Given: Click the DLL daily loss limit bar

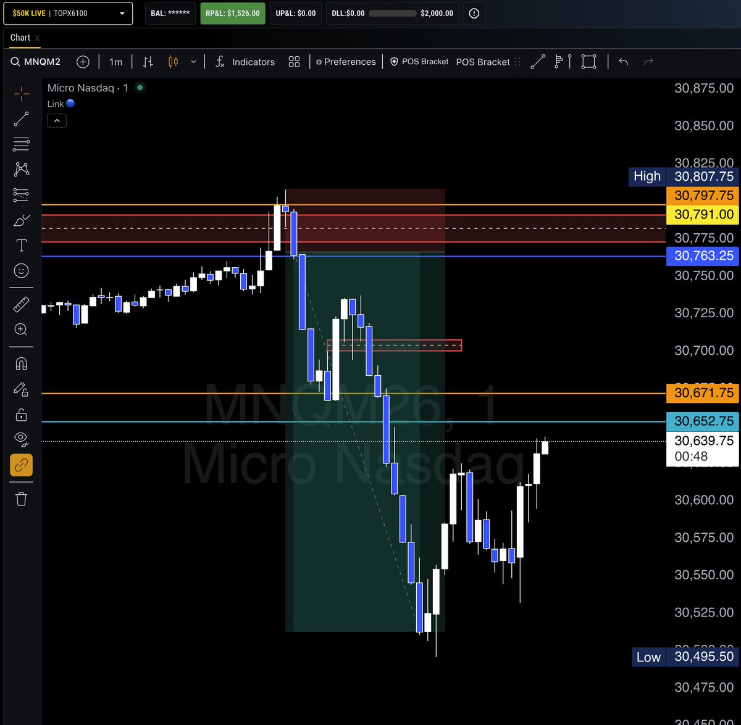Looking at the screenshot, I should pyautogui.click(x=392, y=13).
